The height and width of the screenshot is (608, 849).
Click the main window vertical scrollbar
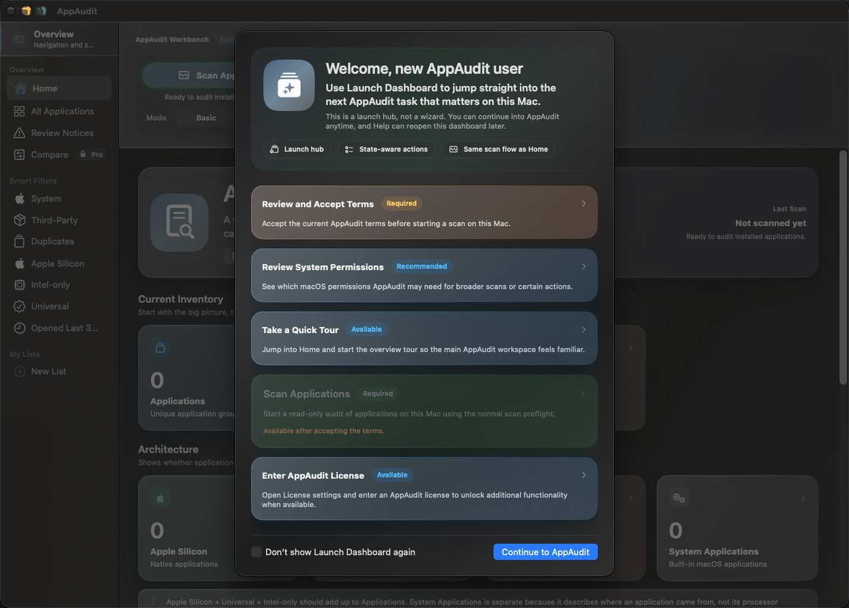[x=843, y=268]
